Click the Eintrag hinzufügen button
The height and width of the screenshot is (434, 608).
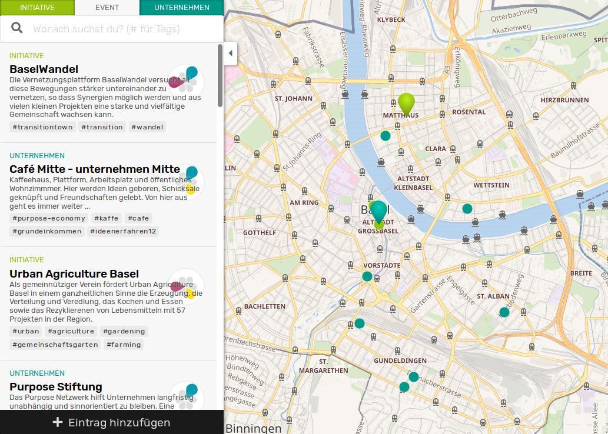coord(112,422)
